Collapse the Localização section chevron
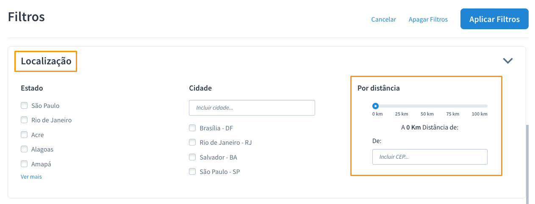This screenshot has height=204, width=535. [x=507, y=61]
